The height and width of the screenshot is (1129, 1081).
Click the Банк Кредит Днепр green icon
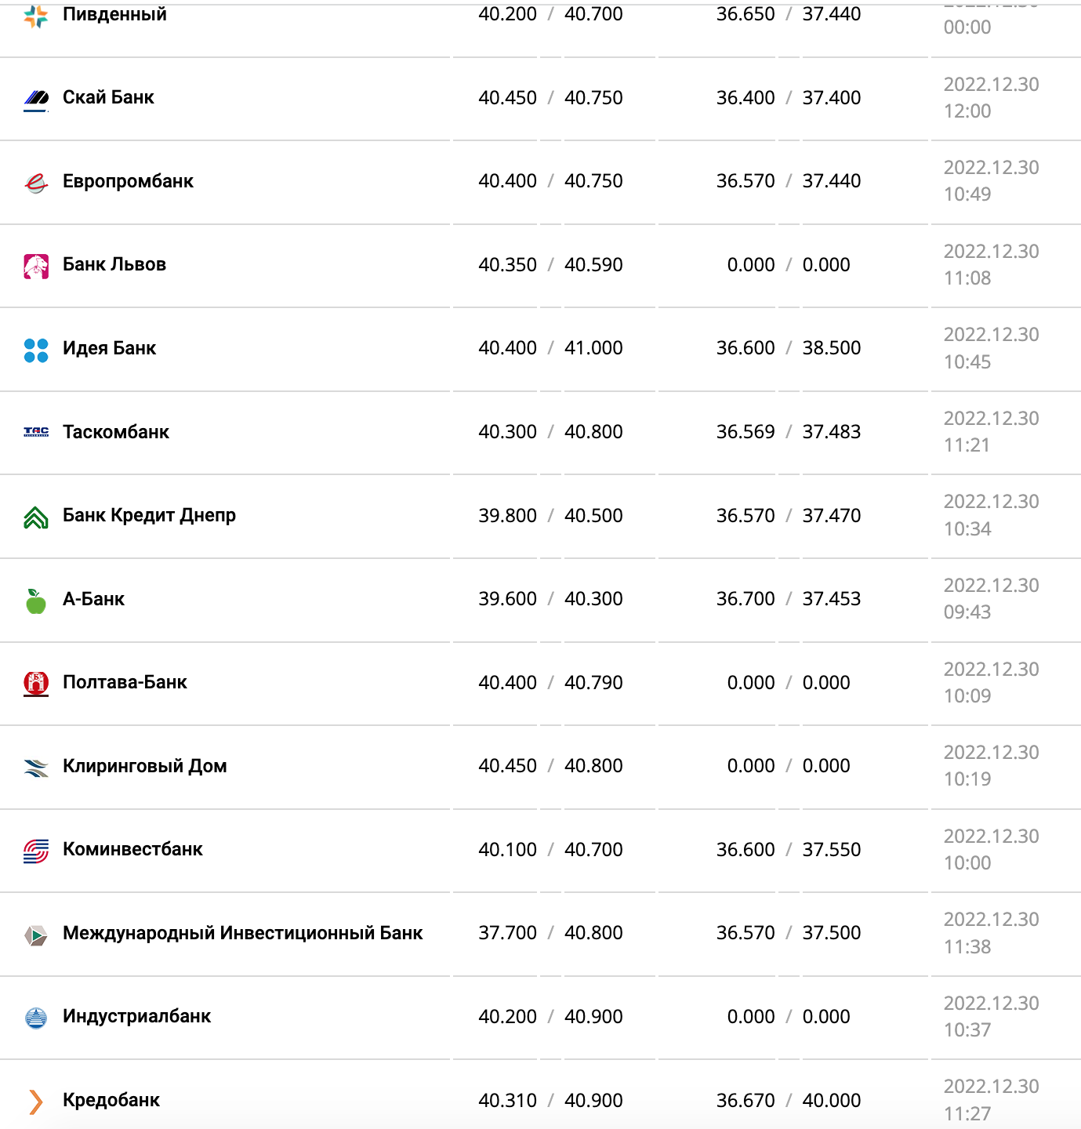[x=36, y=517]
